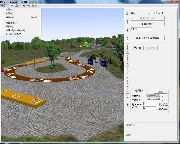Open the 地图(X) menu

5,5
